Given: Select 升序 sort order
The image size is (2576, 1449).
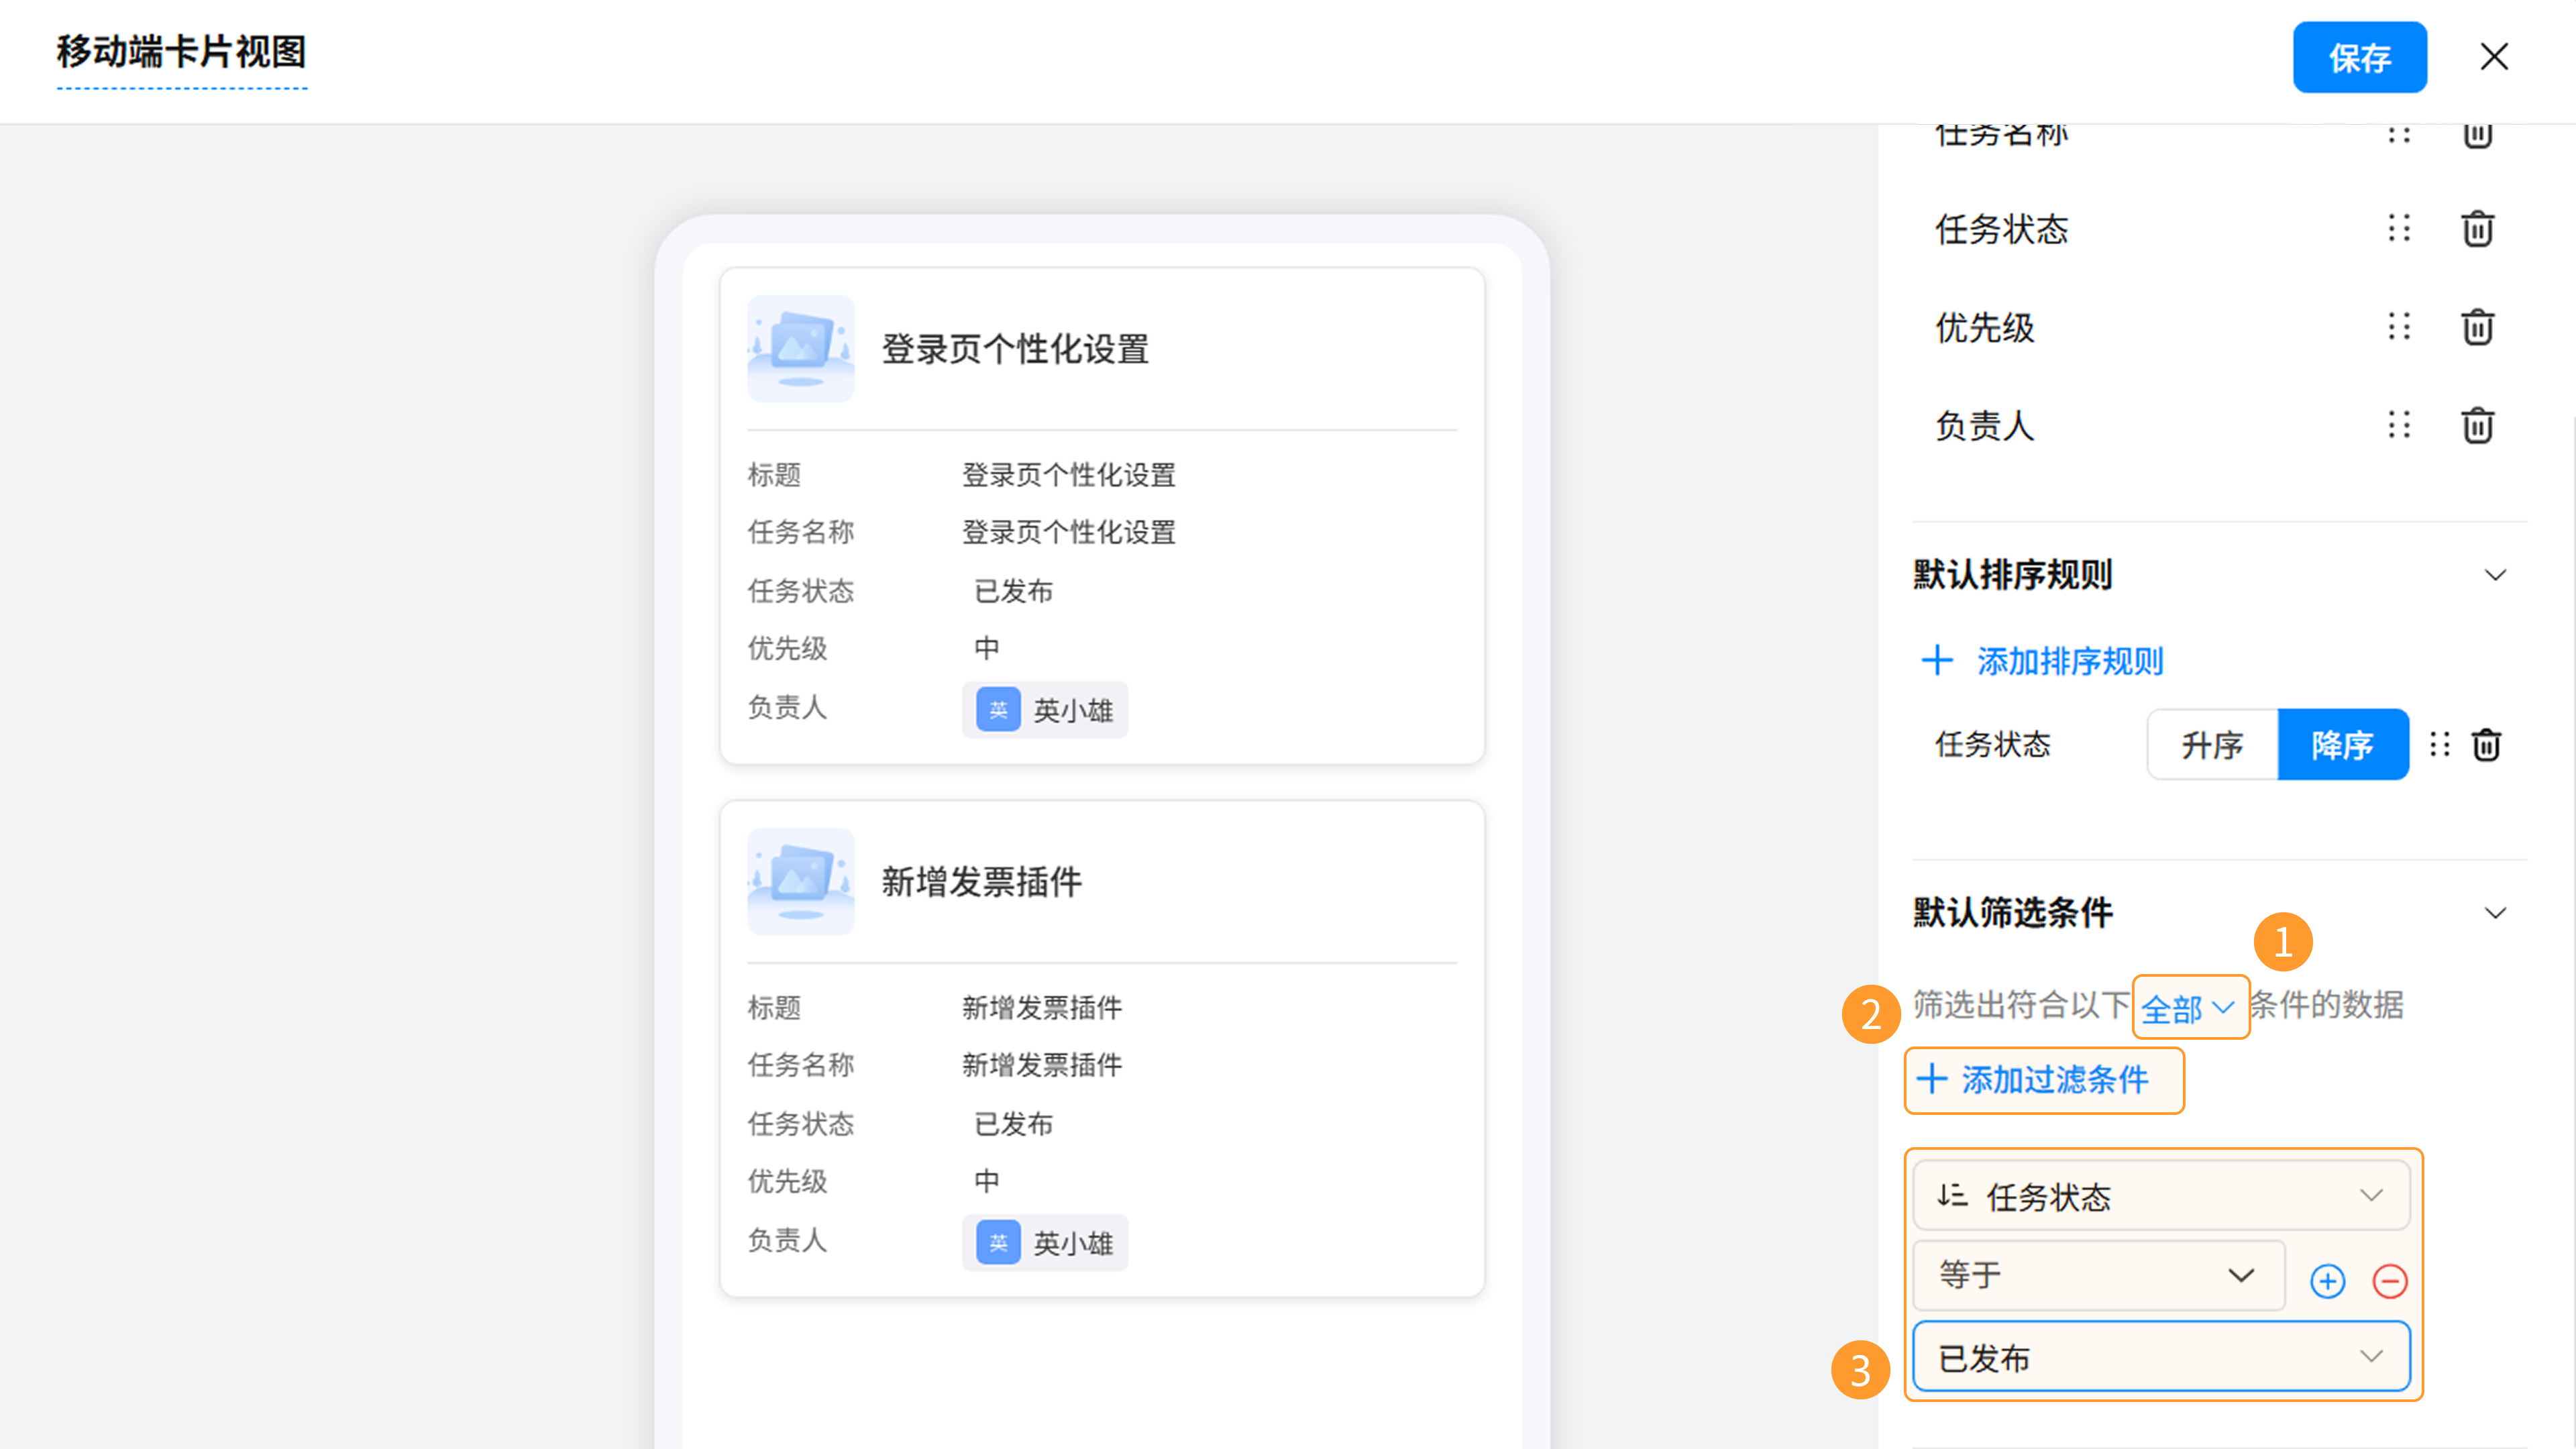Looking at the screenshot, I should pyautogui.click(x=2212, y=745).
